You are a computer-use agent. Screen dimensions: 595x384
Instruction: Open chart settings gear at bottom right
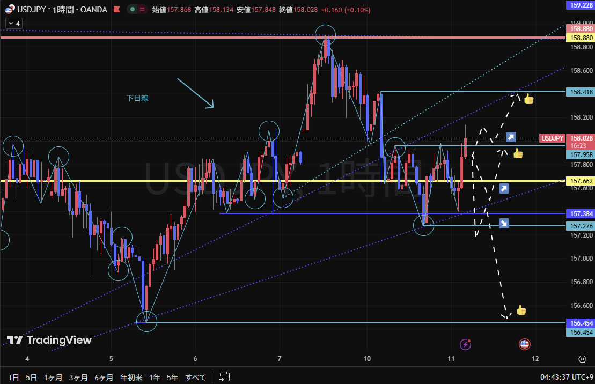[x=582, y=359]
